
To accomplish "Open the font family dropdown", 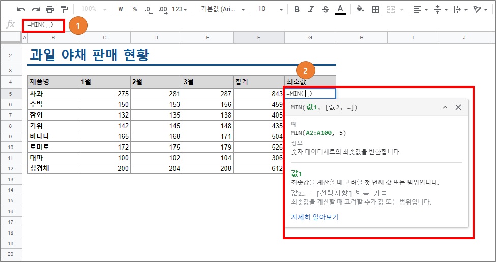I will [x=223, y=9].
